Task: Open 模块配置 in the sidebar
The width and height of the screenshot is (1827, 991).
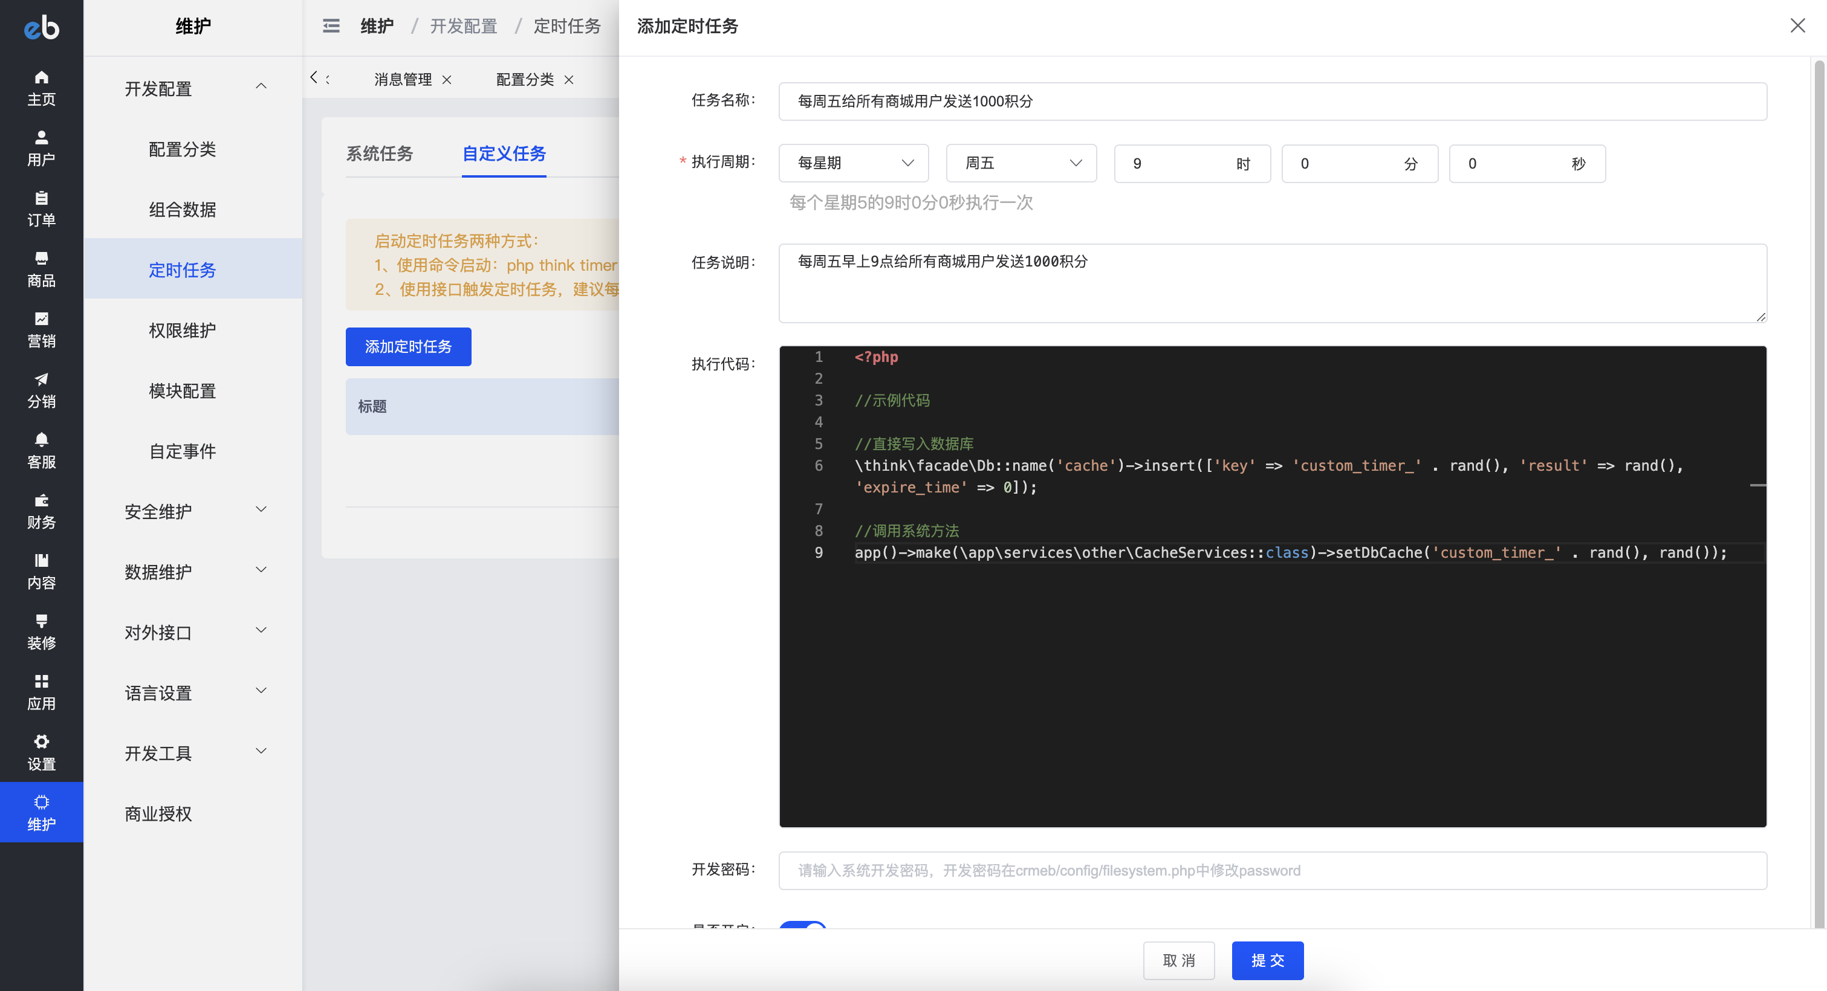Action: (x=182, y=390)
